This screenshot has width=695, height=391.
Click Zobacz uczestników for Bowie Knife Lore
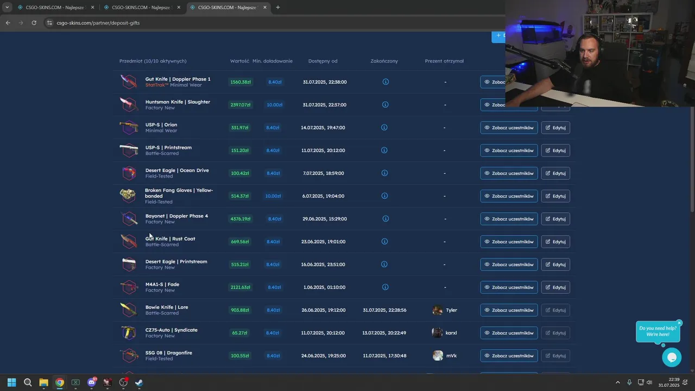pyautogui.click(x=509, y=310)
